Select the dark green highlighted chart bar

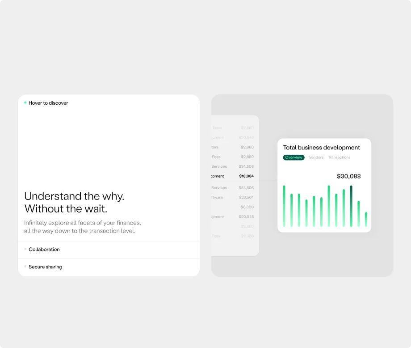pyautogui.click(x=351, y=206)
